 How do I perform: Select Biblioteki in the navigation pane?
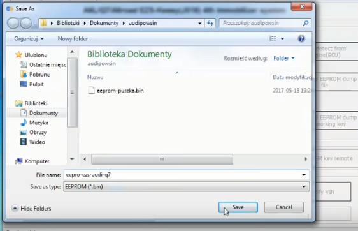(36, 103)
